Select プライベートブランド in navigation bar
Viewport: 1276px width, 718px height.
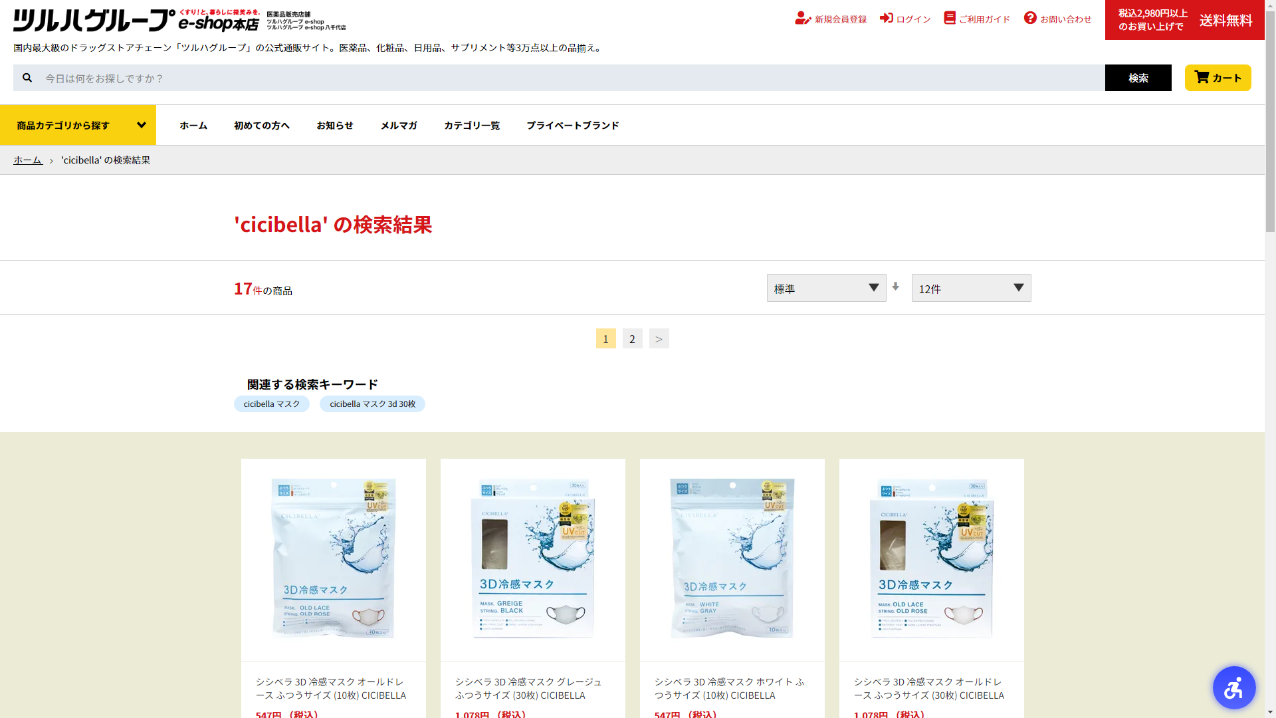pyautogui.click(x=572, y=125)
